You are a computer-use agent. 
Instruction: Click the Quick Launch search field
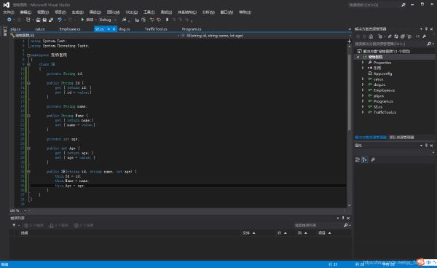pyautogui.click(x=374, y=5)
